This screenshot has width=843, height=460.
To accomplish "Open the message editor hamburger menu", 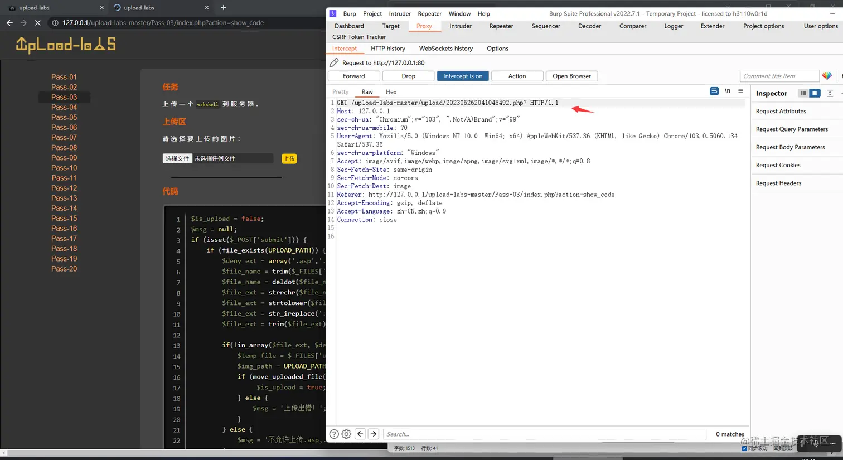I will (740, 91).
